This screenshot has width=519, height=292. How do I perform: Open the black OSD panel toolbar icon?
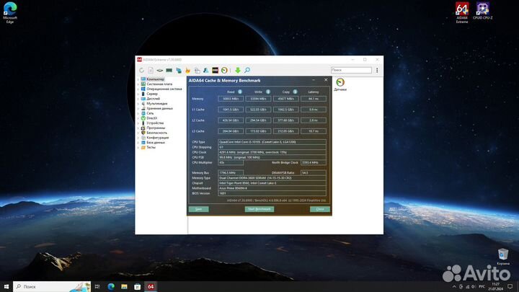(215, 70)
